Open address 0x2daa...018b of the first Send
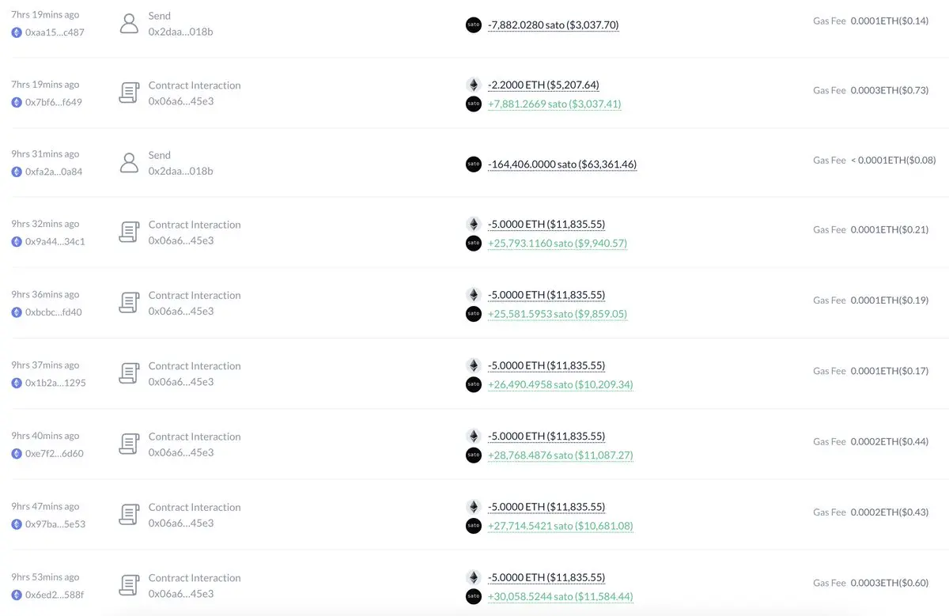The width and height of the screenshot is (949, 616). [x=180, y=32]
